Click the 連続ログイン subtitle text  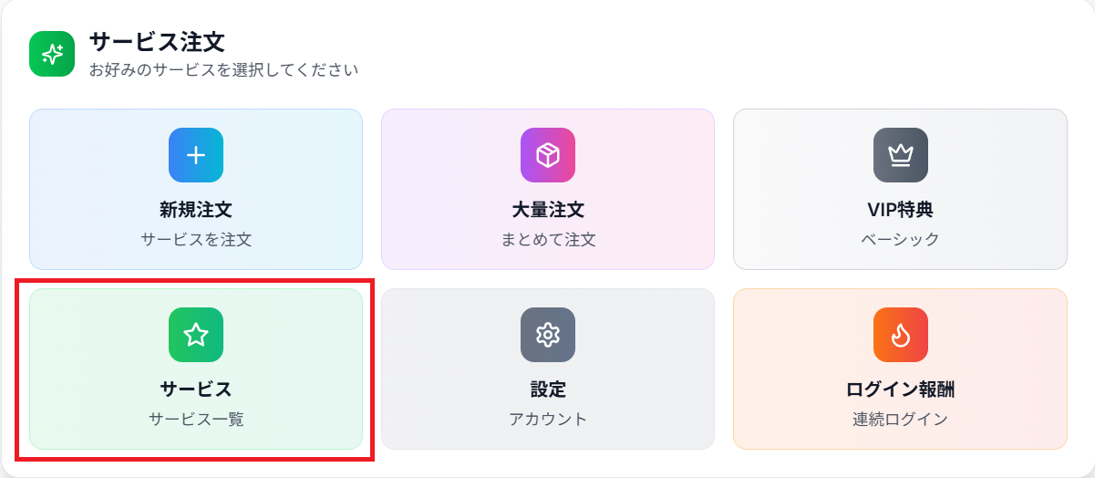(x=900, y=420)
